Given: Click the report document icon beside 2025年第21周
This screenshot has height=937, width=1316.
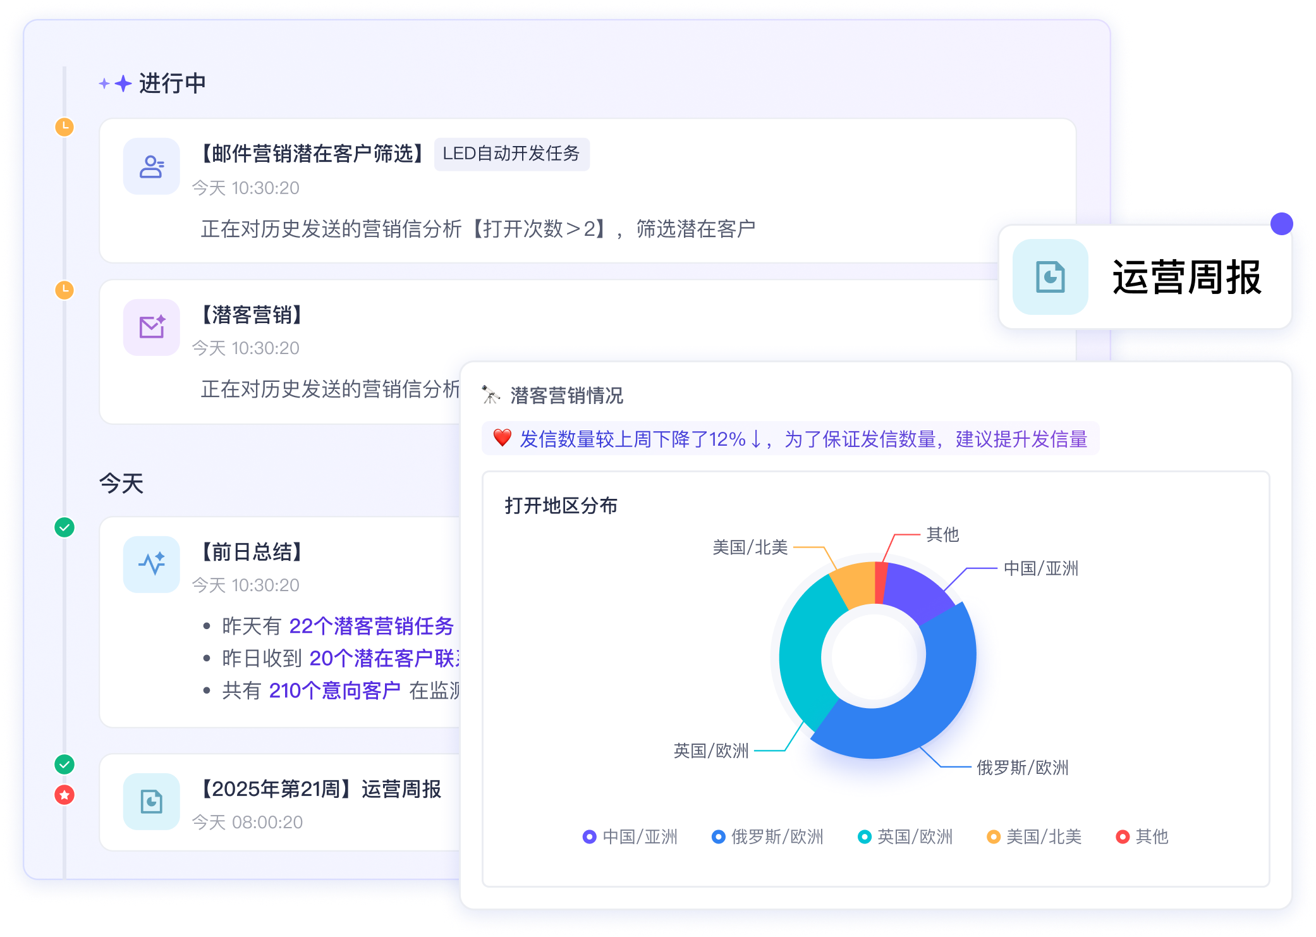Looking at the screenshot, I should click(152, 801).
